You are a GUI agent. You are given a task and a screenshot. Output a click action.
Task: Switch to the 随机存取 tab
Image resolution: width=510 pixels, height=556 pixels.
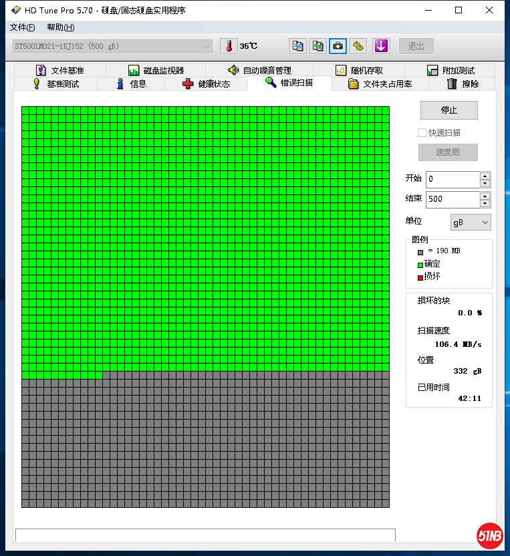point(359,71)
